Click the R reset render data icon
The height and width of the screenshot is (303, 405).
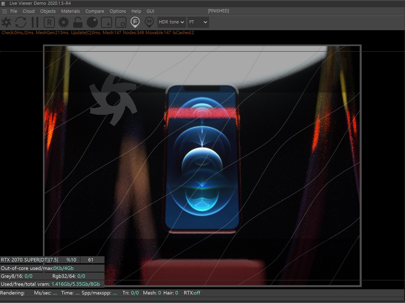49,22
